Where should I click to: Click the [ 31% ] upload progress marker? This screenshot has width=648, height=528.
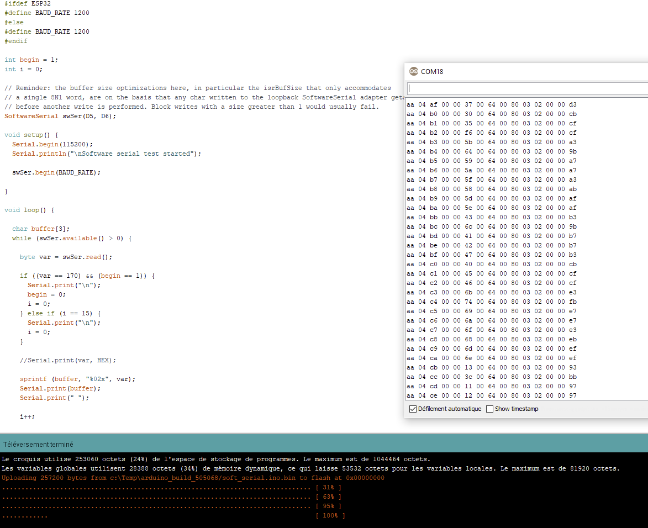point(329,488)
